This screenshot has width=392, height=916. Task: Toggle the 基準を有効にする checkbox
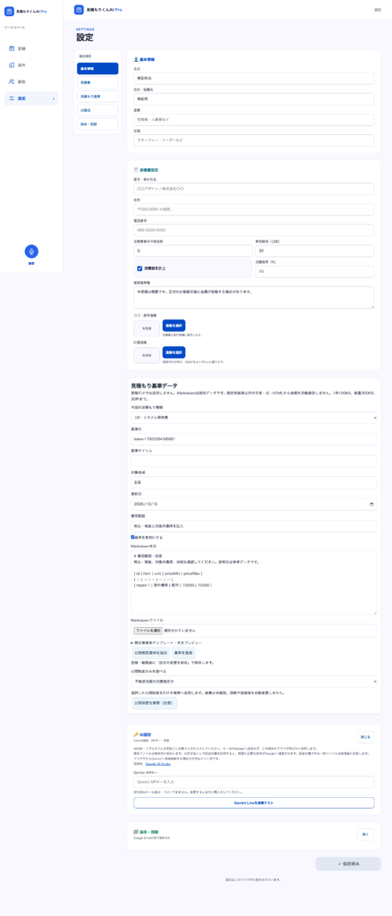[x=132, y=537]
